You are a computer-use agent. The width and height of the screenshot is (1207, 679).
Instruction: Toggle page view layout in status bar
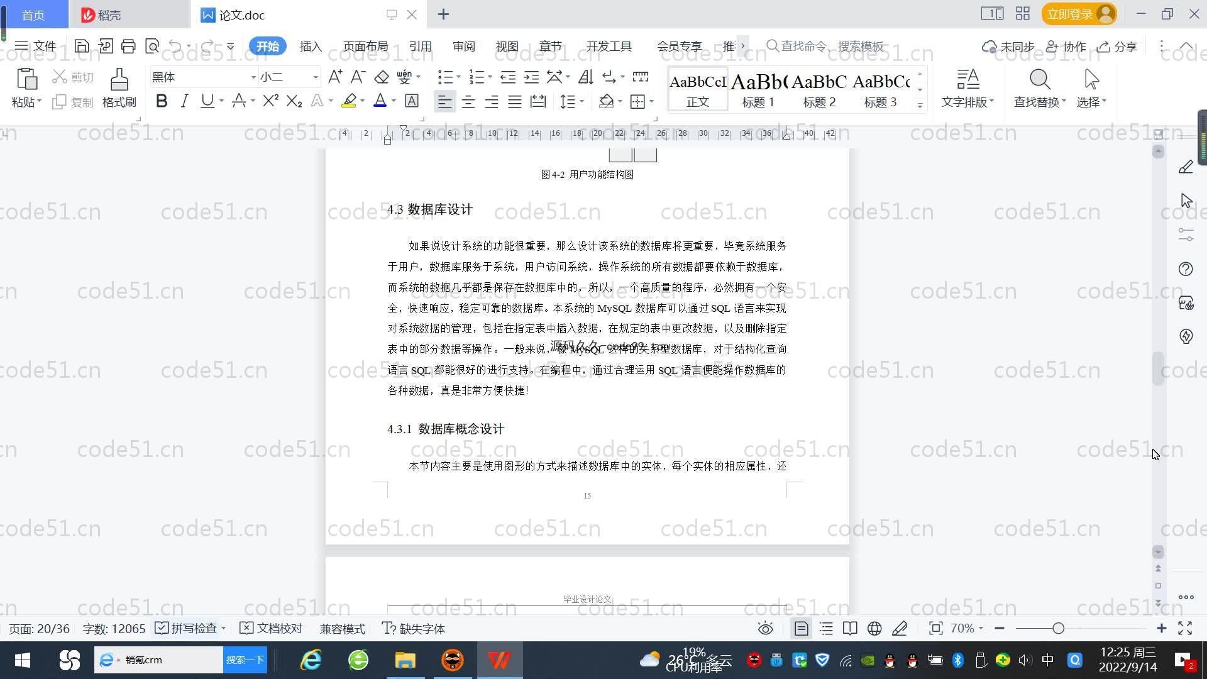[801, 628]
